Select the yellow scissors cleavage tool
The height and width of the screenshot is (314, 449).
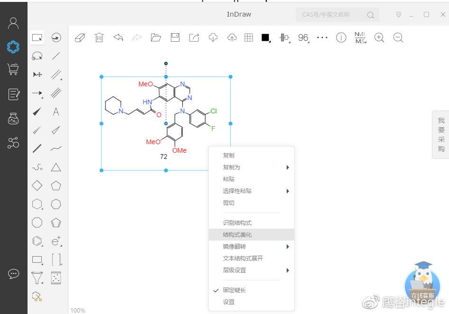[x=37, y=296]
